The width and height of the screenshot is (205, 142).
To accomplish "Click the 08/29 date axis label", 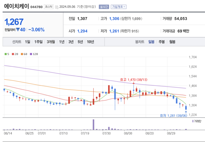I will (171, 133).
